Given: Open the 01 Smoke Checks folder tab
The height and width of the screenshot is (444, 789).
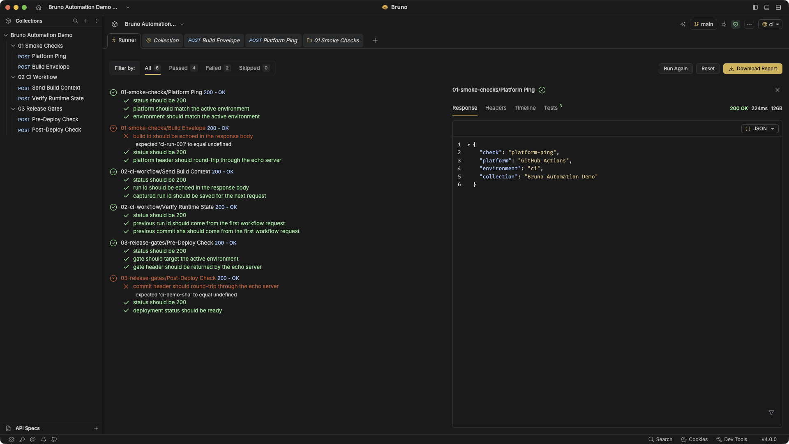Looking at the screenshot, I should [333, 40].
